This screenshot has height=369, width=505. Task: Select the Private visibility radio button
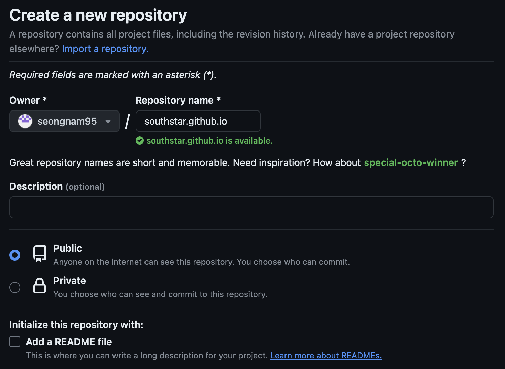pyautogui.click(x=15, y=287)
